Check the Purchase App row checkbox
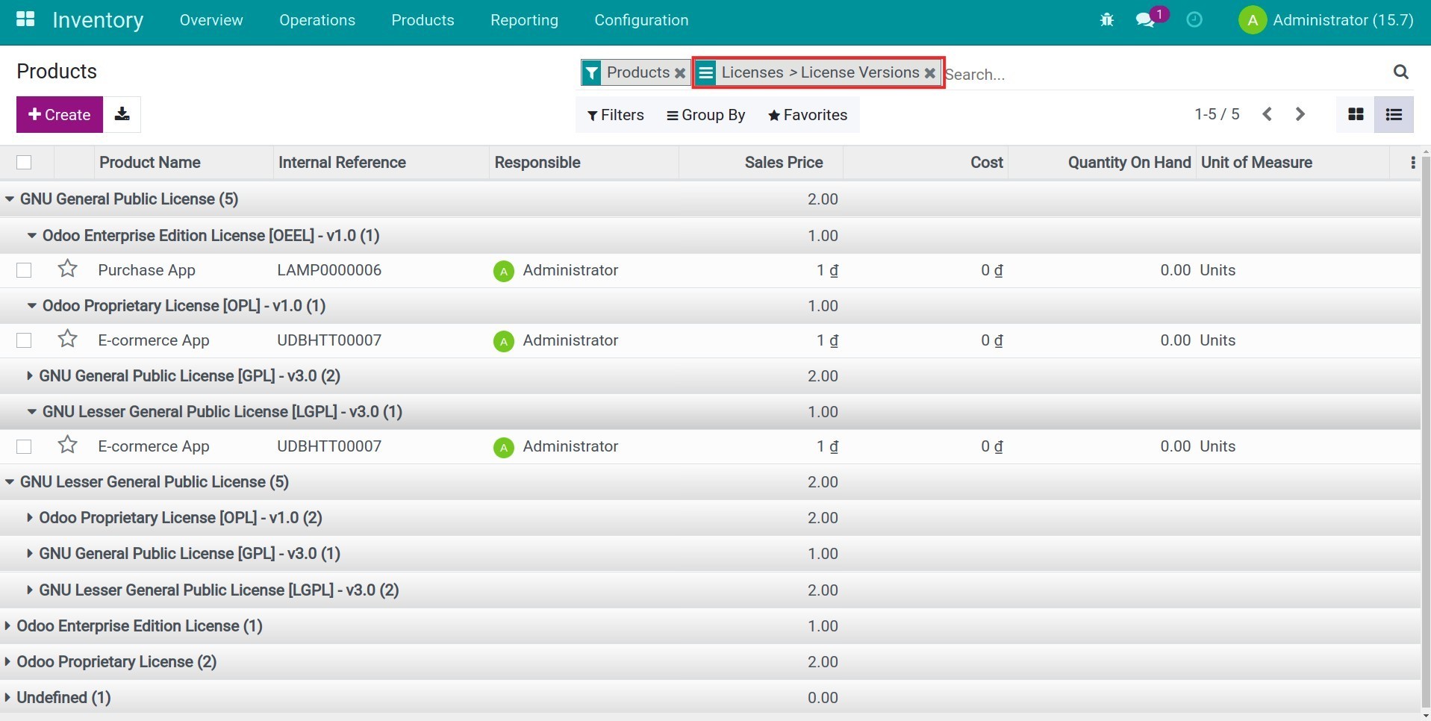 24,269
